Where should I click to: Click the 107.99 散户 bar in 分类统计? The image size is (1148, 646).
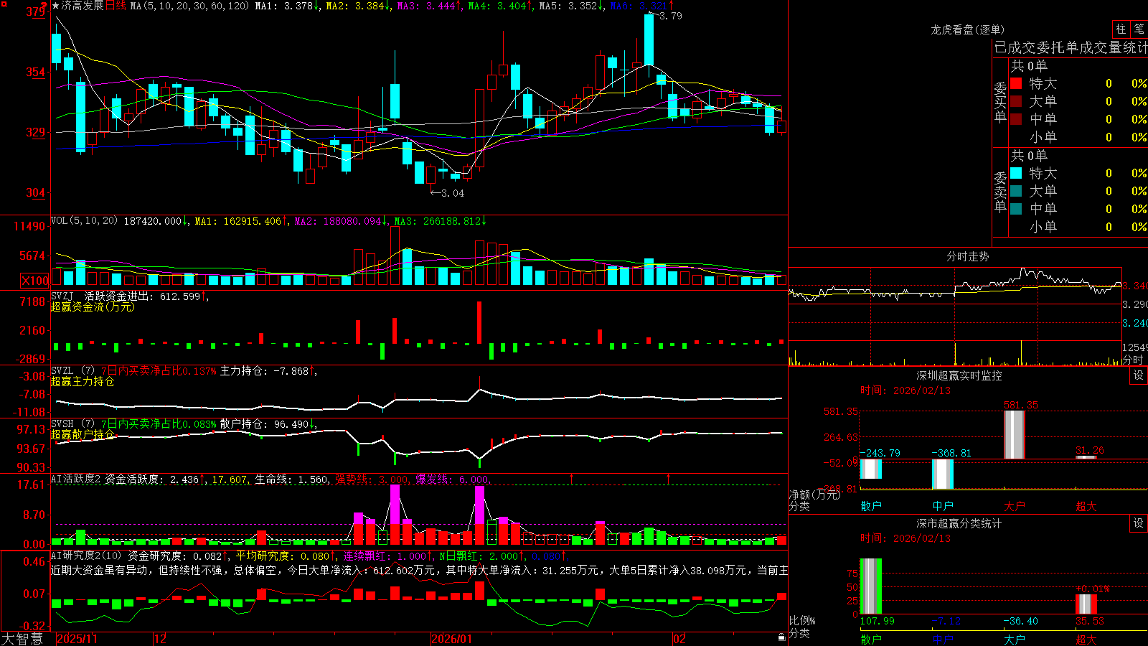tap(871, 586)
